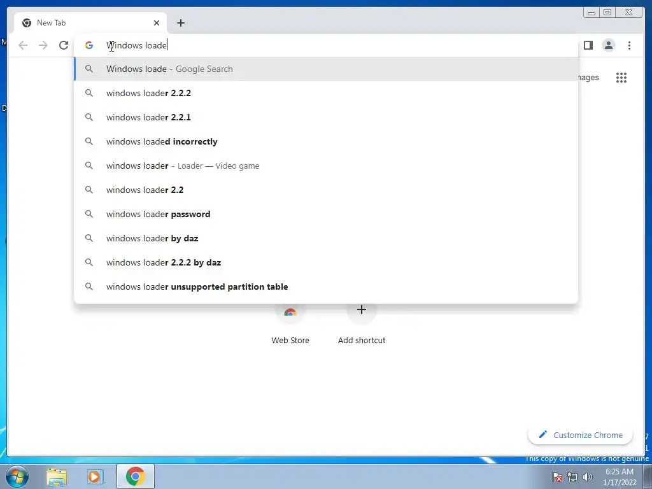Open Windows Media Player from taskbar
Image resolution: width=652 pixels, height=489 pixels.
tap(94, 477)
